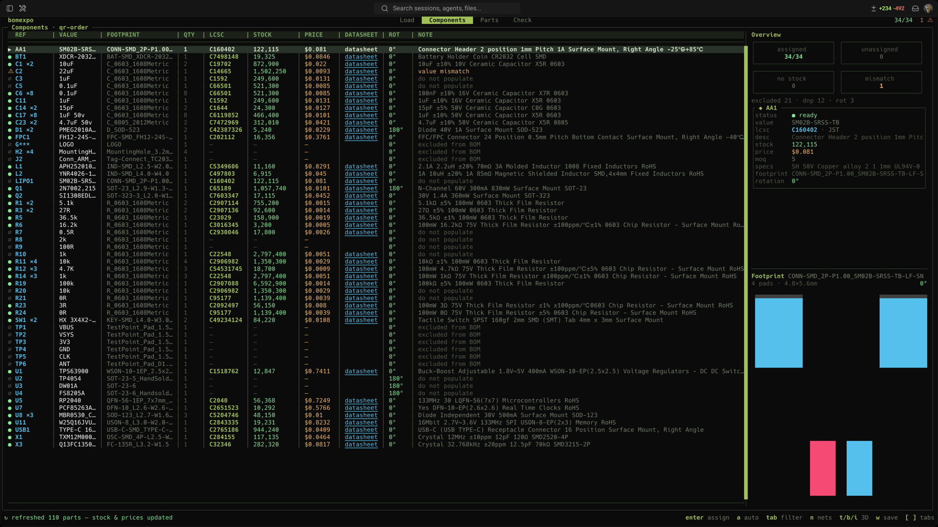Click the assigned 34/34 overview card
Screen dimensions: 938x527
[x=793, y=53]
